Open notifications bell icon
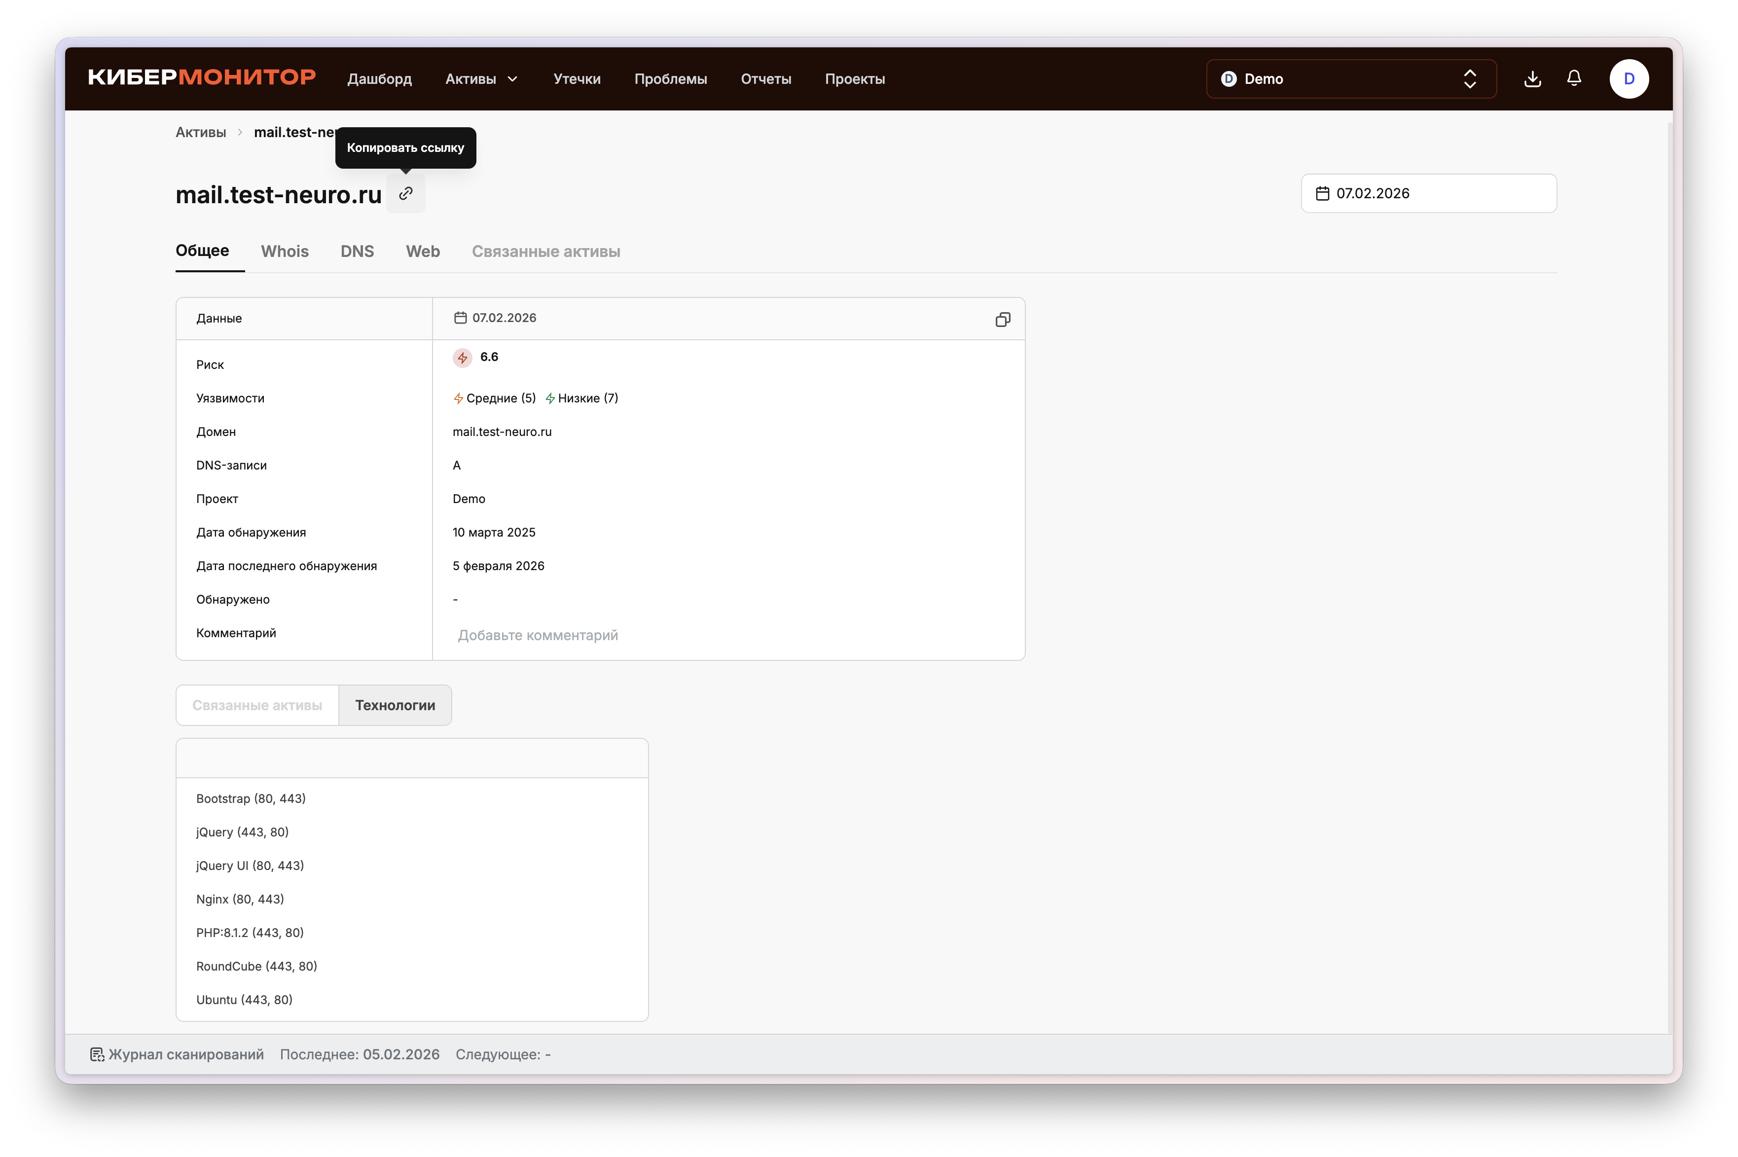 tap(1573, 78)
